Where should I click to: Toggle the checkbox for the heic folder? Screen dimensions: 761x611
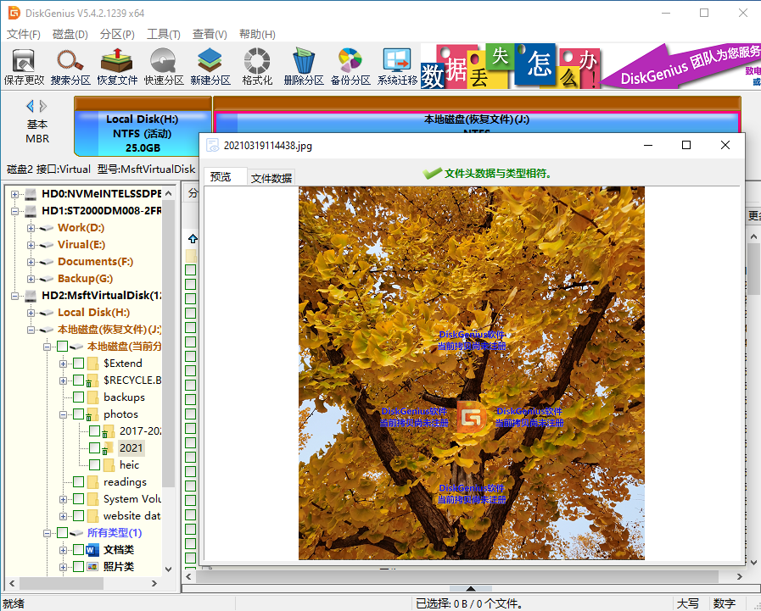click(x=94, y=465)
